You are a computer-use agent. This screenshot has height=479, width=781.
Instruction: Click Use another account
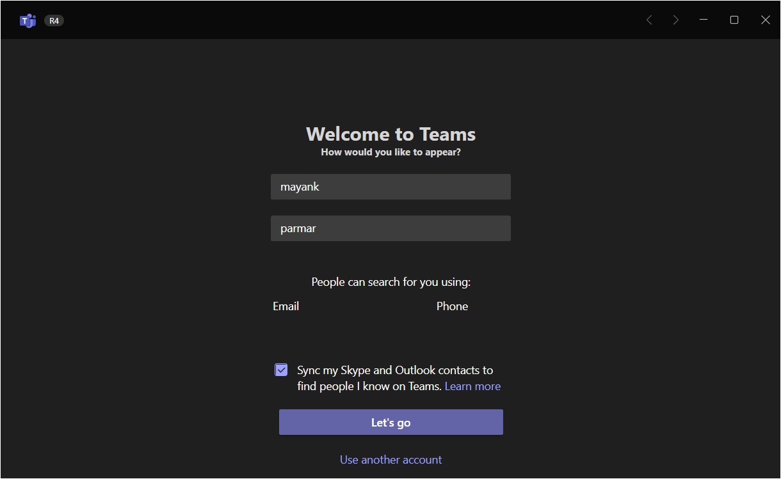[390, 459]
